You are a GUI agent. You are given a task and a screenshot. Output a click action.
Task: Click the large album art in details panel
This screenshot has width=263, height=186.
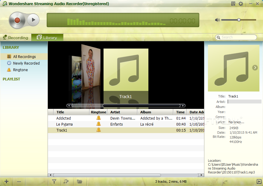click(233, 68)
